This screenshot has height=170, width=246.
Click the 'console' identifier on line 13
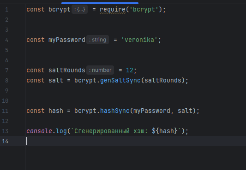39,131
